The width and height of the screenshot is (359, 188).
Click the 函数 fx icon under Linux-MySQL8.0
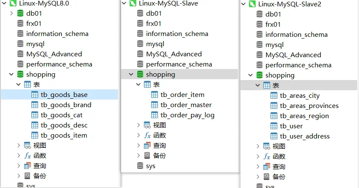tap(28, 155)
